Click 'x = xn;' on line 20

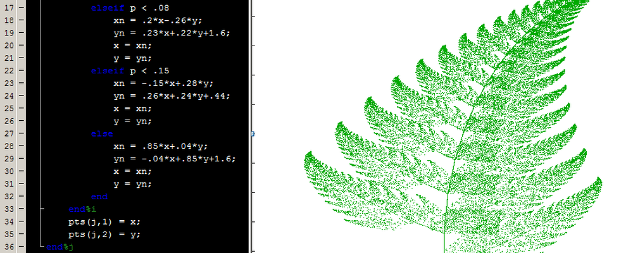pyautogui.click(x=133, y=45)
